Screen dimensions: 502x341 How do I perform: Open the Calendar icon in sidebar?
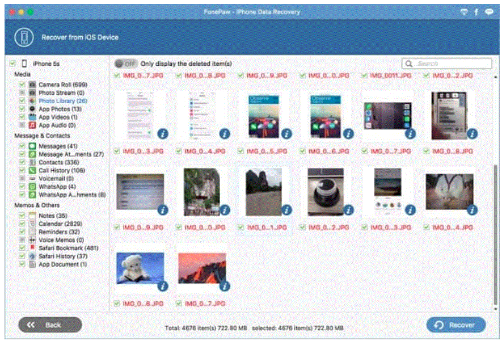tap(32, 224)
